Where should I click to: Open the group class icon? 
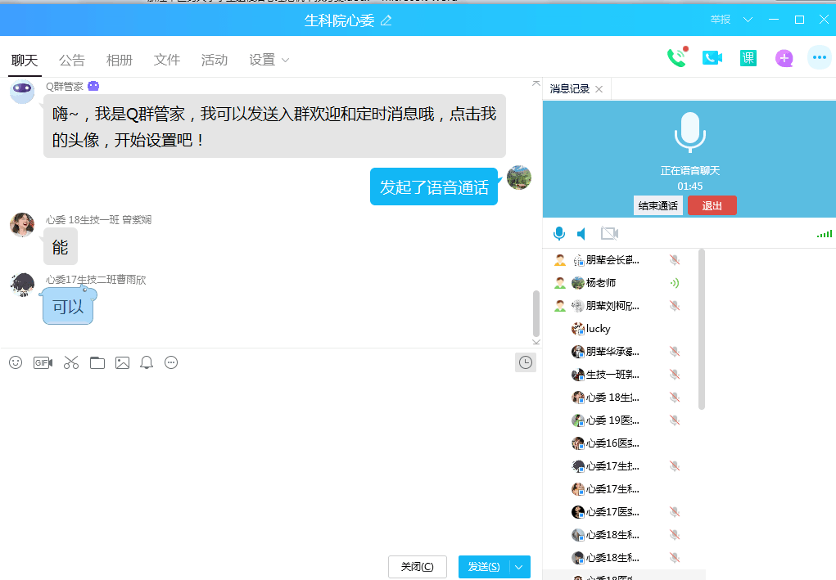(748, 58)
